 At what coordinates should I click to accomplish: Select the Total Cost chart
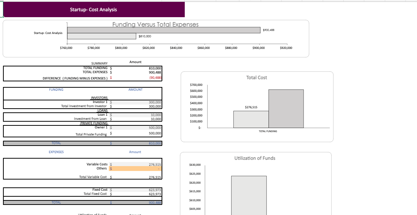click(x=257, y=78)
